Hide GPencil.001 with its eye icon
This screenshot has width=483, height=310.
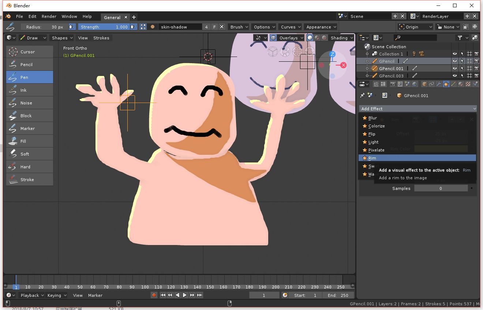[x=454, y=69]
